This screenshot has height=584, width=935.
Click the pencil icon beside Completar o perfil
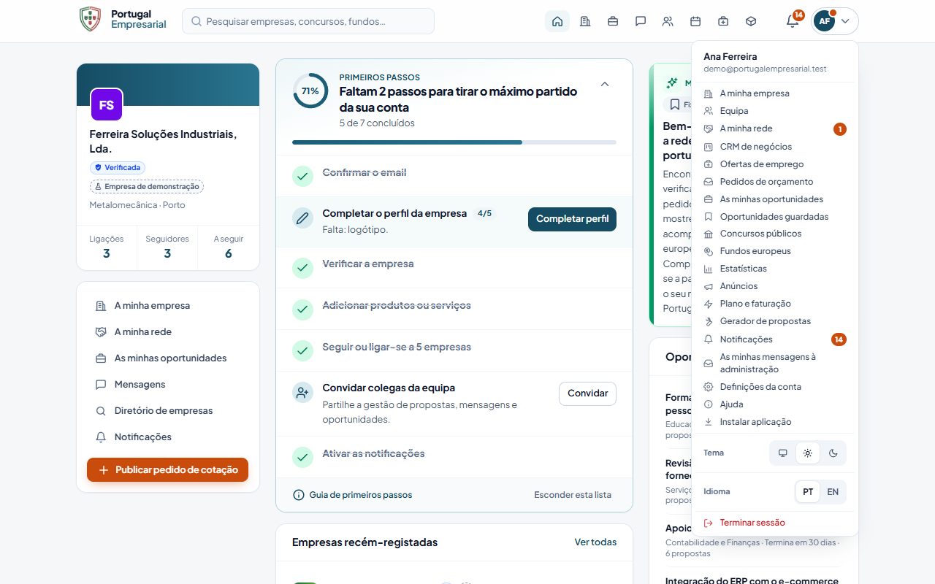pyautogui.click(x=302, y=218)
